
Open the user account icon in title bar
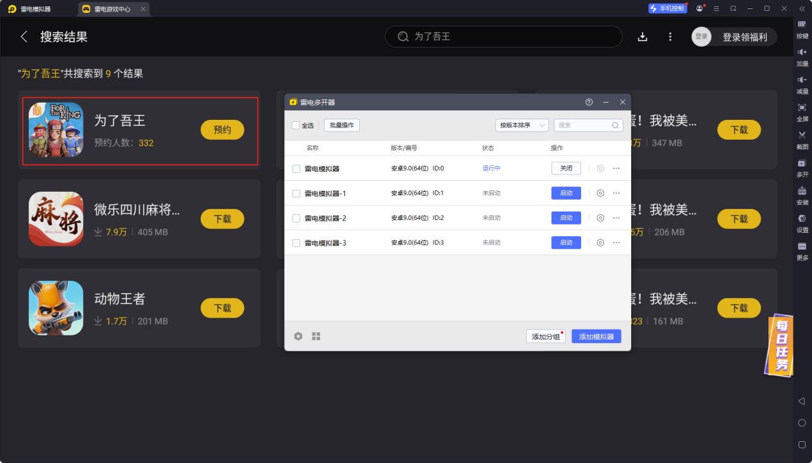coord(700,8)
